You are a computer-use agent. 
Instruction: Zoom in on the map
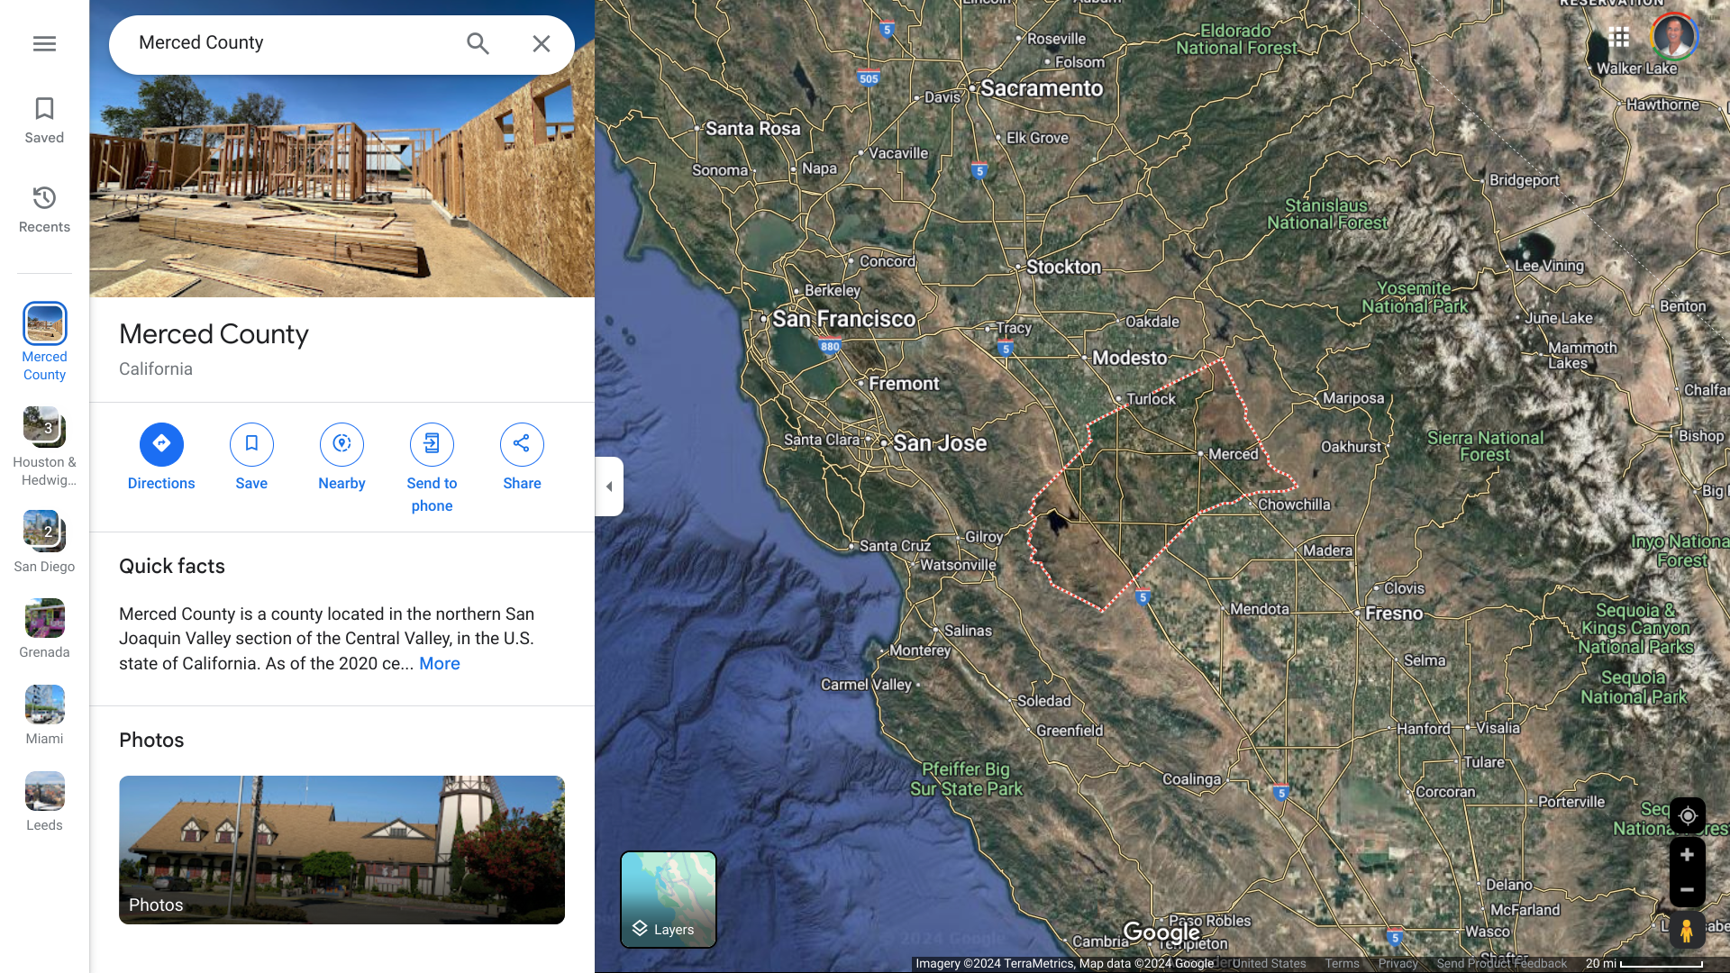(1687, 855)
